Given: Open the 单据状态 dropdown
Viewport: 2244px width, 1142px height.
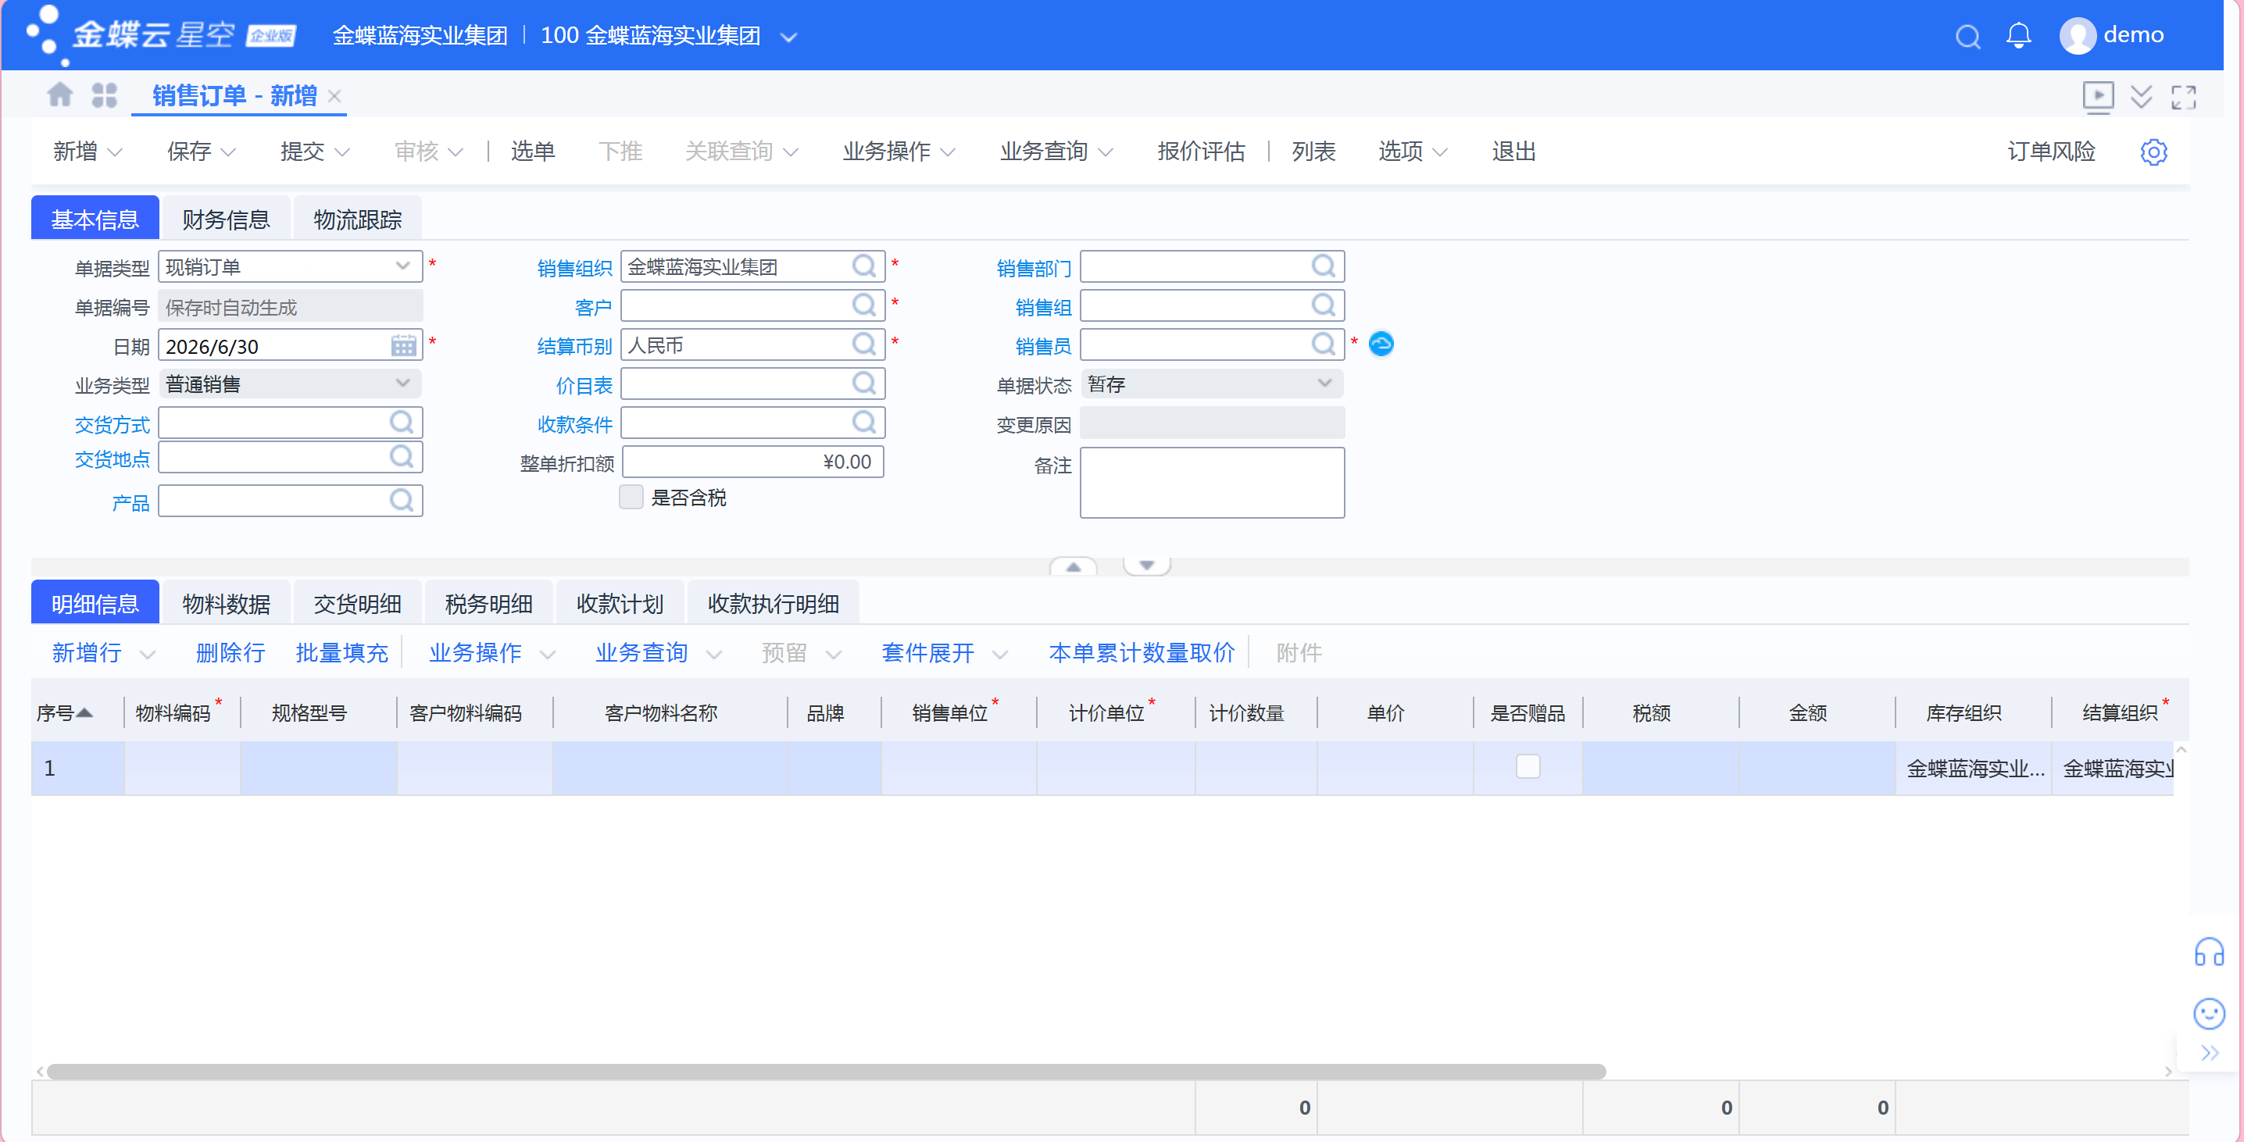Looking at the screenshot, I should pyautogui.click(x=1324, y=384).
